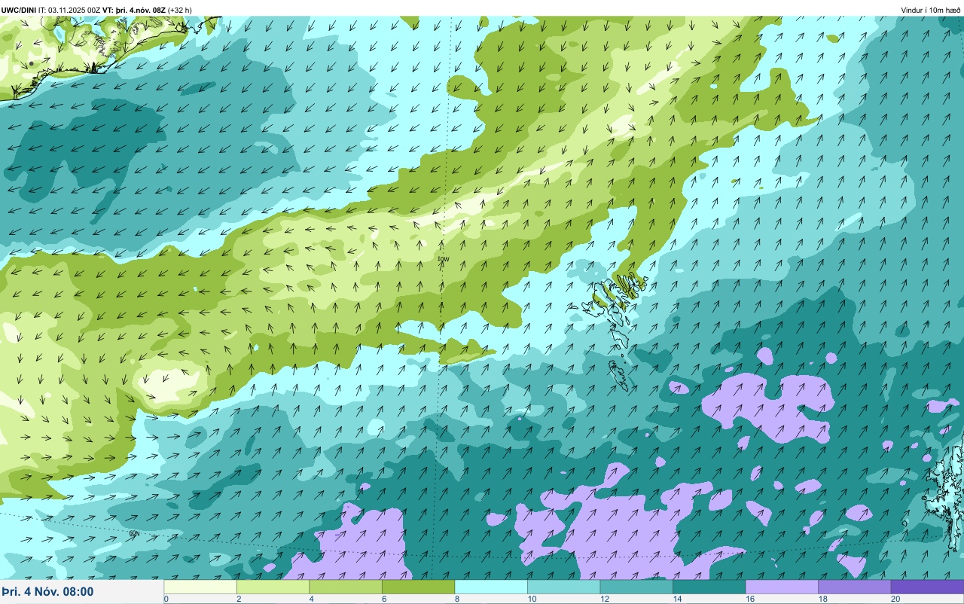Pick the 10–12 wind speed legend swatch
The height and width of the screenshot is (604, 964).
coord(563,587)
